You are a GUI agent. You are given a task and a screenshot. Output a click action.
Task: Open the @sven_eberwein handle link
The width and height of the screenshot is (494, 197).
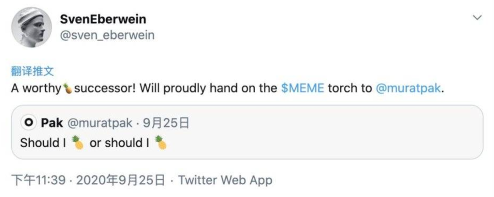click(107, 35)
